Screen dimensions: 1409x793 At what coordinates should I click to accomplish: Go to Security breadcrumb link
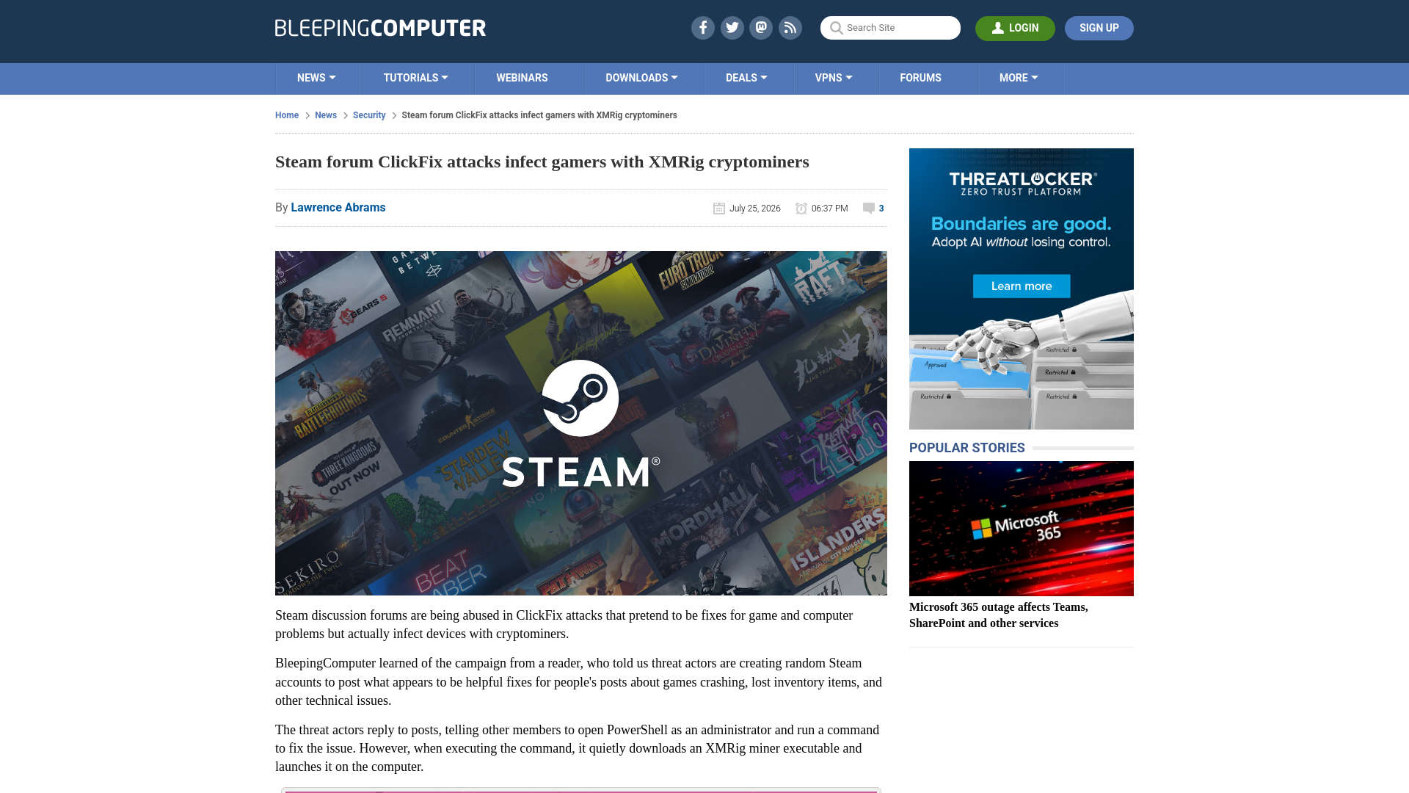369,115
